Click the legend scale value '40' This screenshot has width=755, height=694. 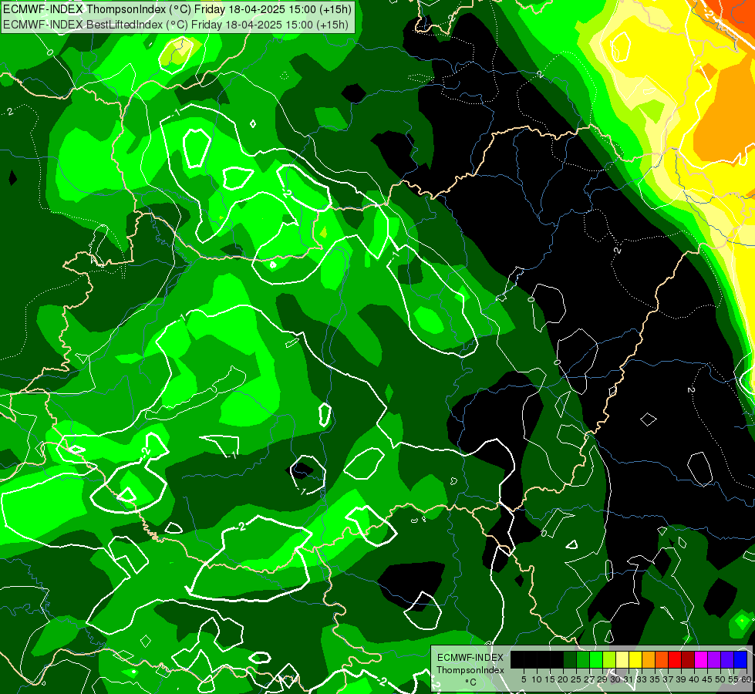click(x=694, y=679)
